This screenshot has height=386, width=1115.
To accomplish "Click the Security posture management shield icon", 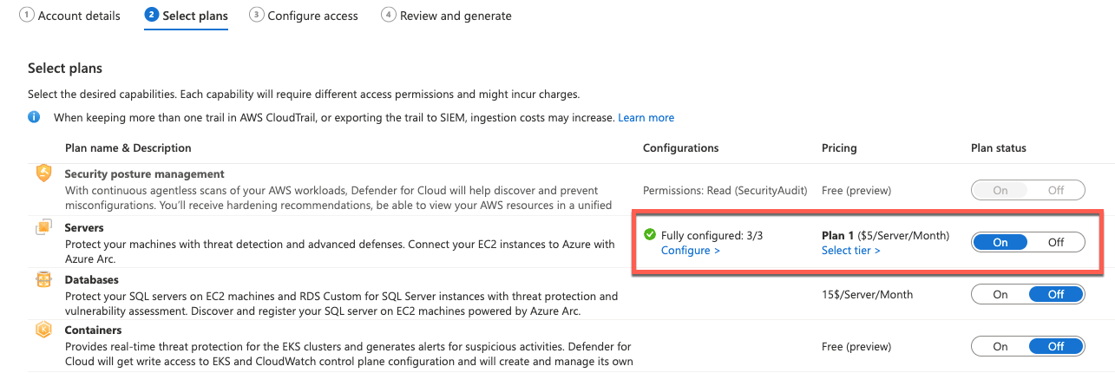I will coord(43,173).
